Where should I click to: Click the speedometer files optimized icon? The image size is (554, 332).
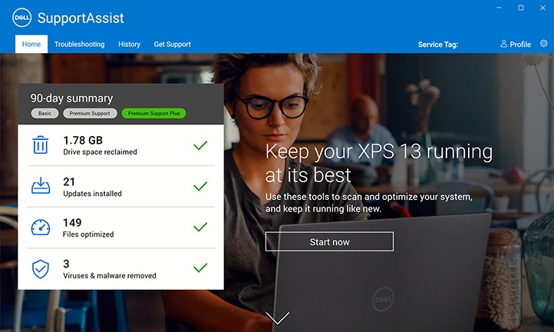(x=41, y=227)
